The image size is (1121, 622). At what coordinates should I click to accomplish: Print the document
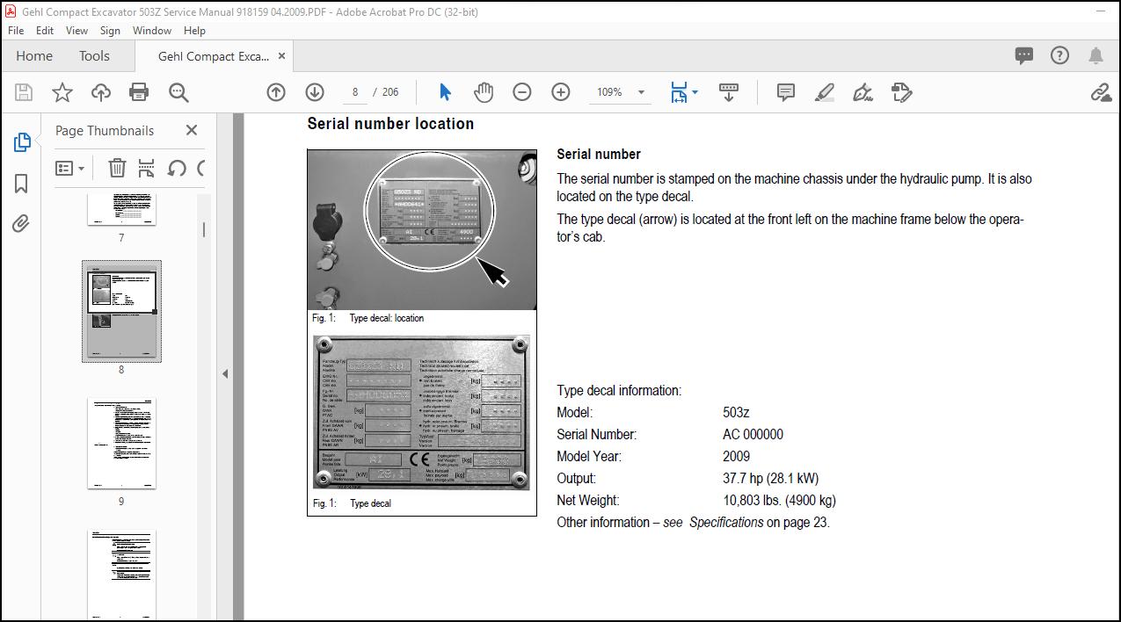coord(139,92)
